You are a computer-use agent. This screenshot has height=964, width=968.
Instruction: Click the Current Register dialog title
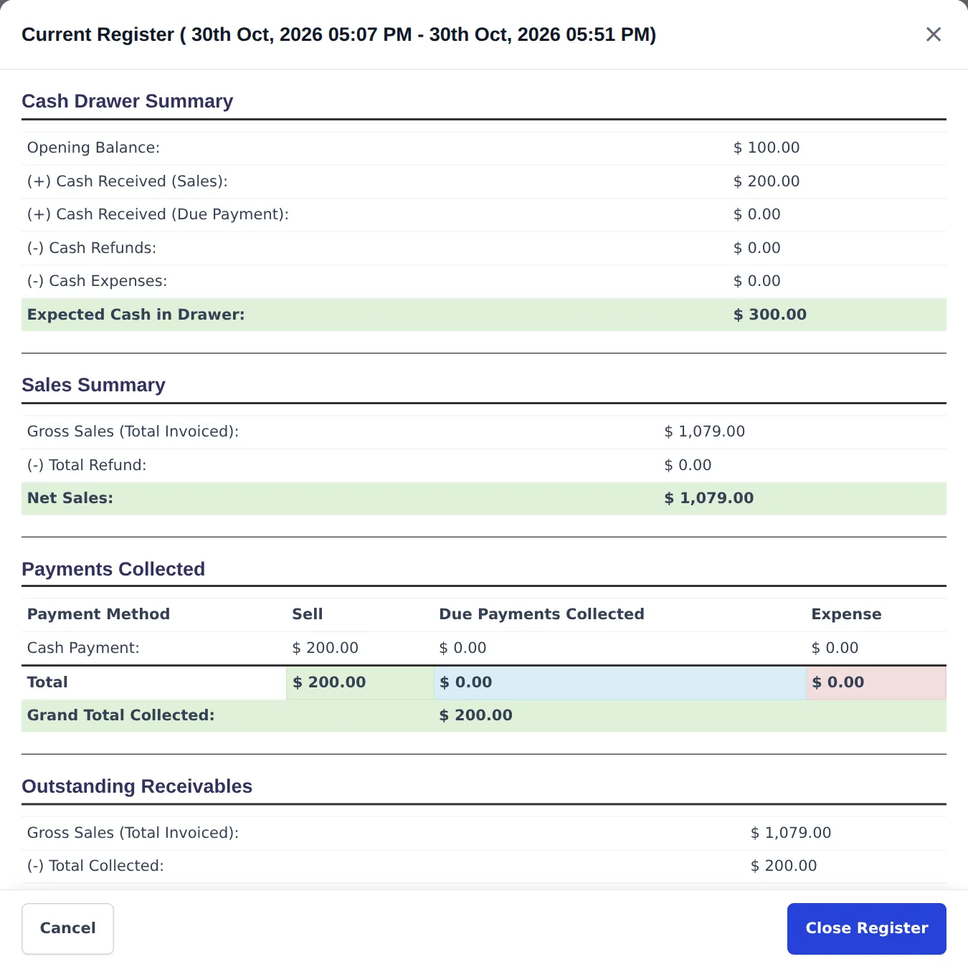pos(338,34)
